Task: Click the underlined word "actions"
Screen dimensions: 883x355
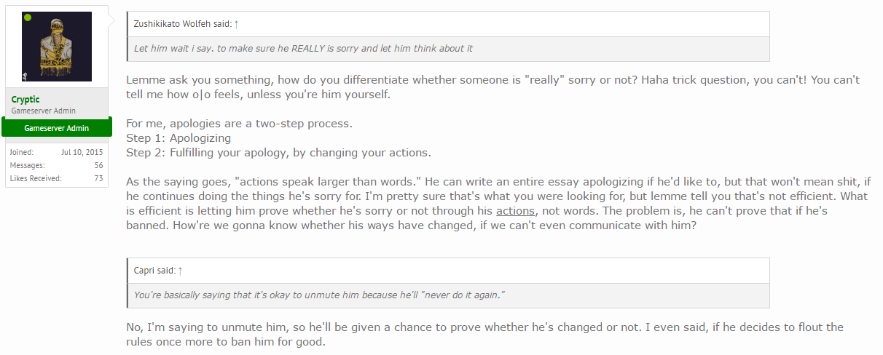Action: click(x=516, y=211)
